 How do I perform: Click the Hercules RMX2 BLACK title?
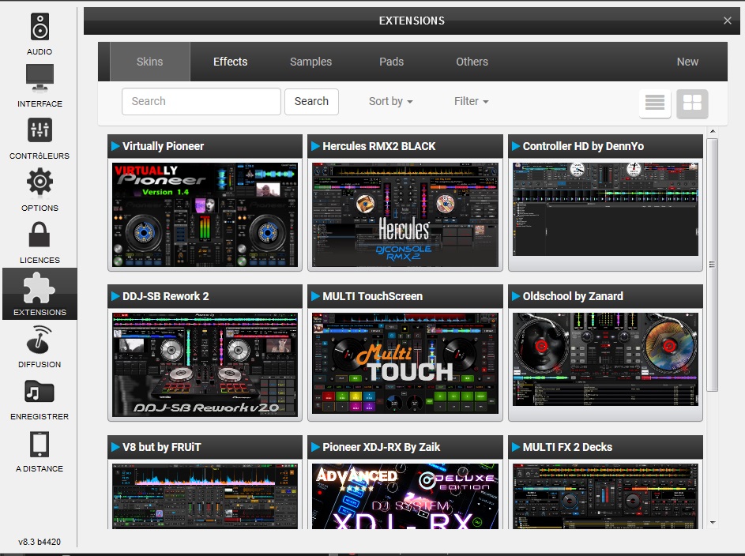379,146
